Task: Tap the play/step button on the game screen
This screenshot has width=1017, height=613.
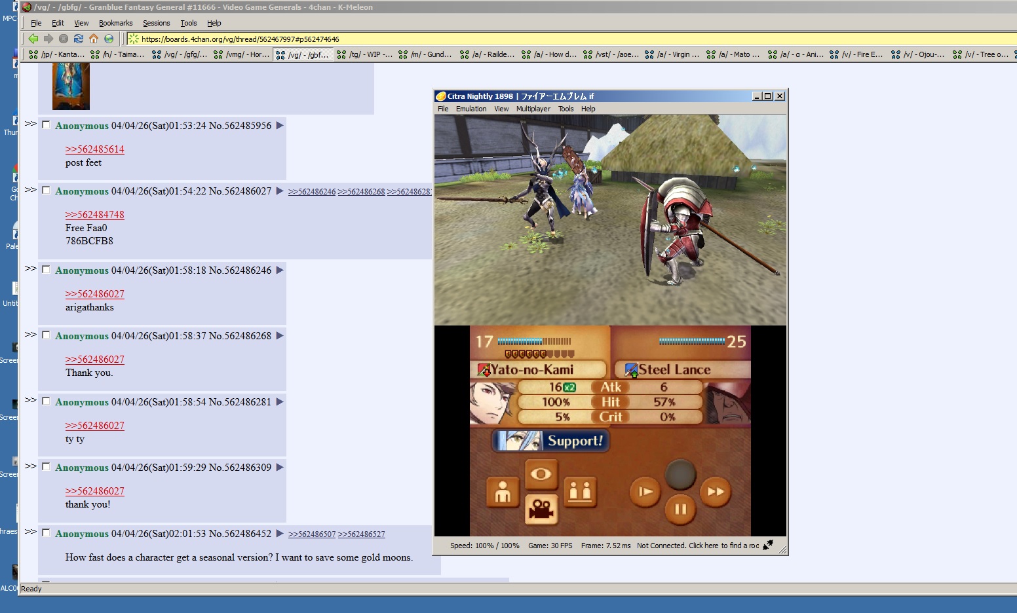Action: click(x=645, y=492)
